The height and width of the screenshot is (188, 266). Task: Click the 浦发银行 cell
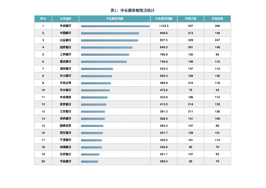point(65,69)
